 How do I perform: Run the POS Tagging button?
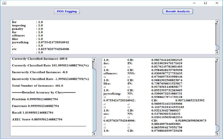[x=67, y=11]
